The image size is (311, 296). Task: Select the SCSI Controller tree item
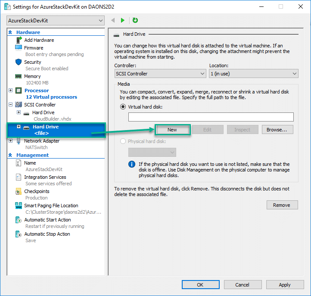point(40,105)
